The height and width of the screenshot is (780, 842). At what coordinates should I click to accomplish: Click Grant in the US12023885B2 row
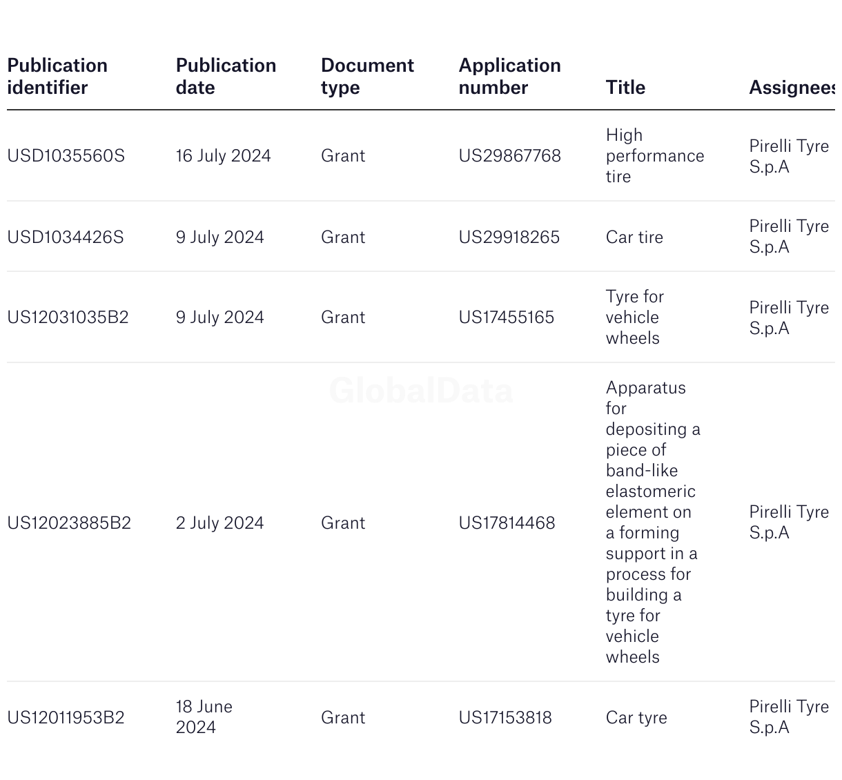pyautogui.click(x=343, y=523)
